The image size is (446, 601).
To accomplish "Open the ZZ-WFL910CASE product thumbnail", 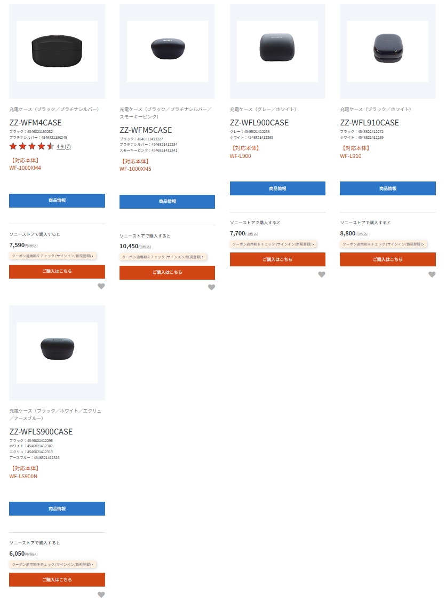I will pyautogui.click(x=388, y=51).
